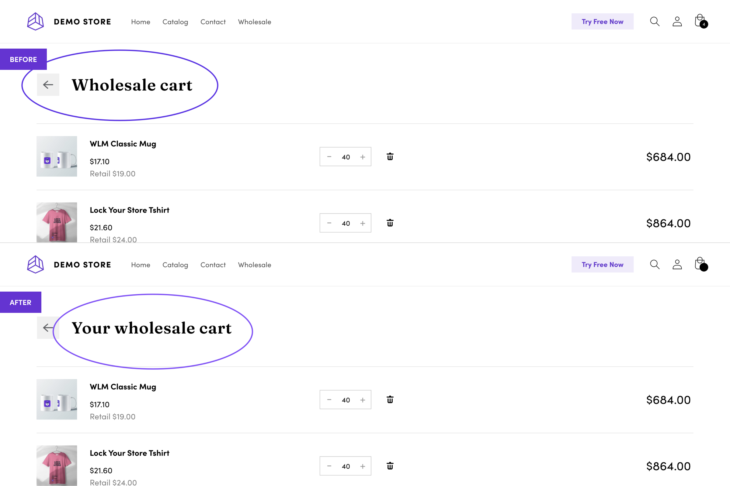Click the search icon in the lower header
Image resolution: width=730 pixels, height=486 pixels.
click(655, 264)
